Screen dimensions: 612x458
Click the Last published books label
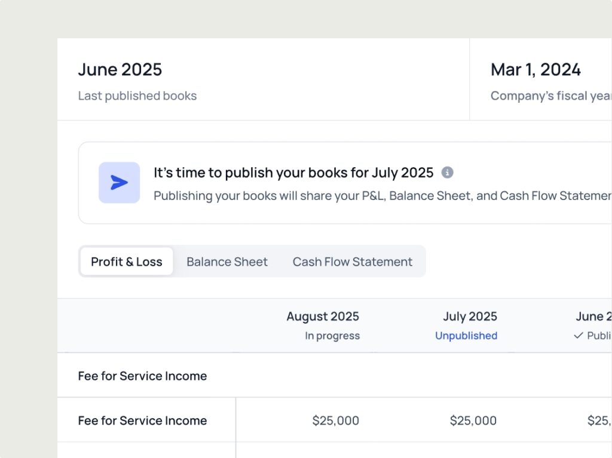pos(137,96)
